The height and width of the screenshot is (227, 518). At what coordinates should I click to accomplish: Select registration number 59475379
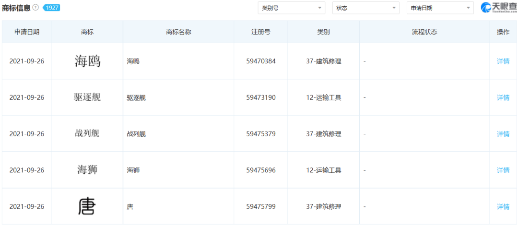(x=261, y=134)
